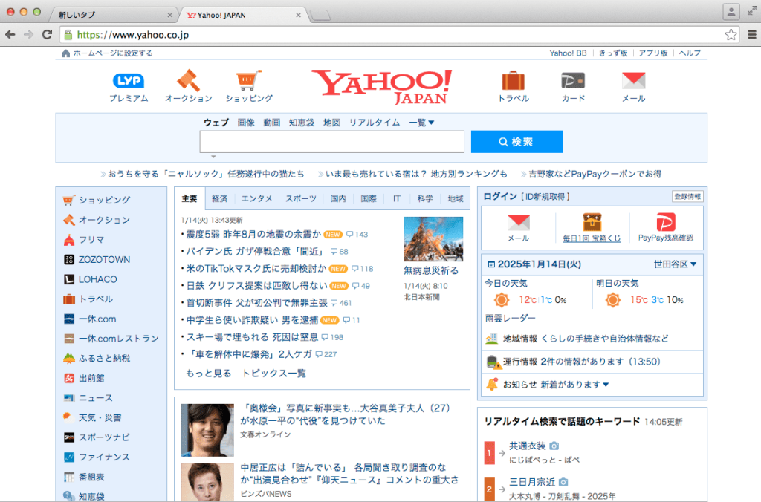761x502 pixels.
Task: Open the Auction gavel icon in header
Action: tap(188, 80)
